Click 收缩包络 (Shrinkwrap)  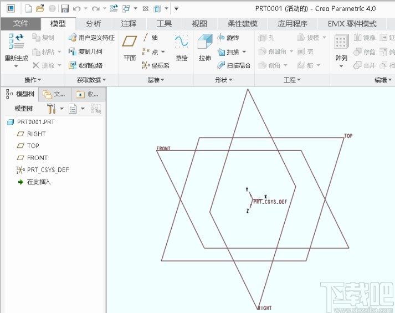tap(85, 65)
